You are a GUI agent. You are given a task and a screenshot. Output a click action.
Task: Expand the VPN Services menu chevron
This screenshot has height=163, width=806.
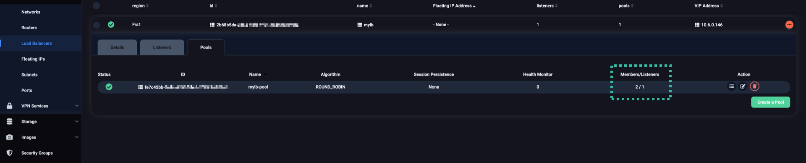click(77, 106)
